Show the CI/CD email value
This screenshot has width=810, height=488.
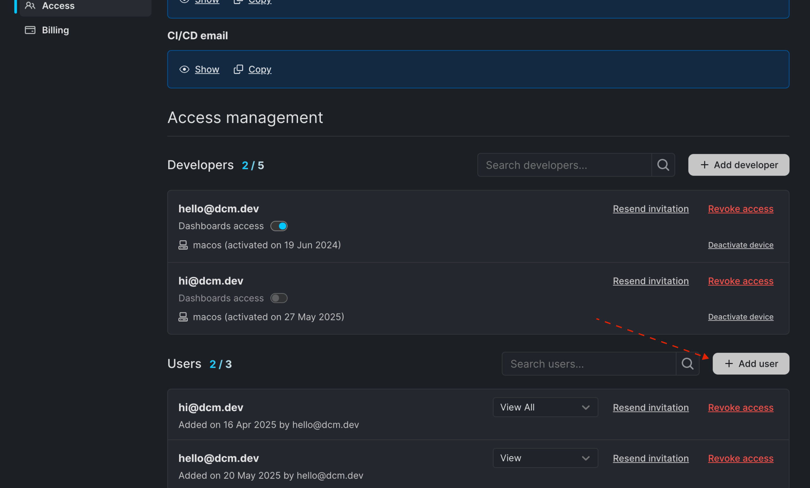pos(207,69)
